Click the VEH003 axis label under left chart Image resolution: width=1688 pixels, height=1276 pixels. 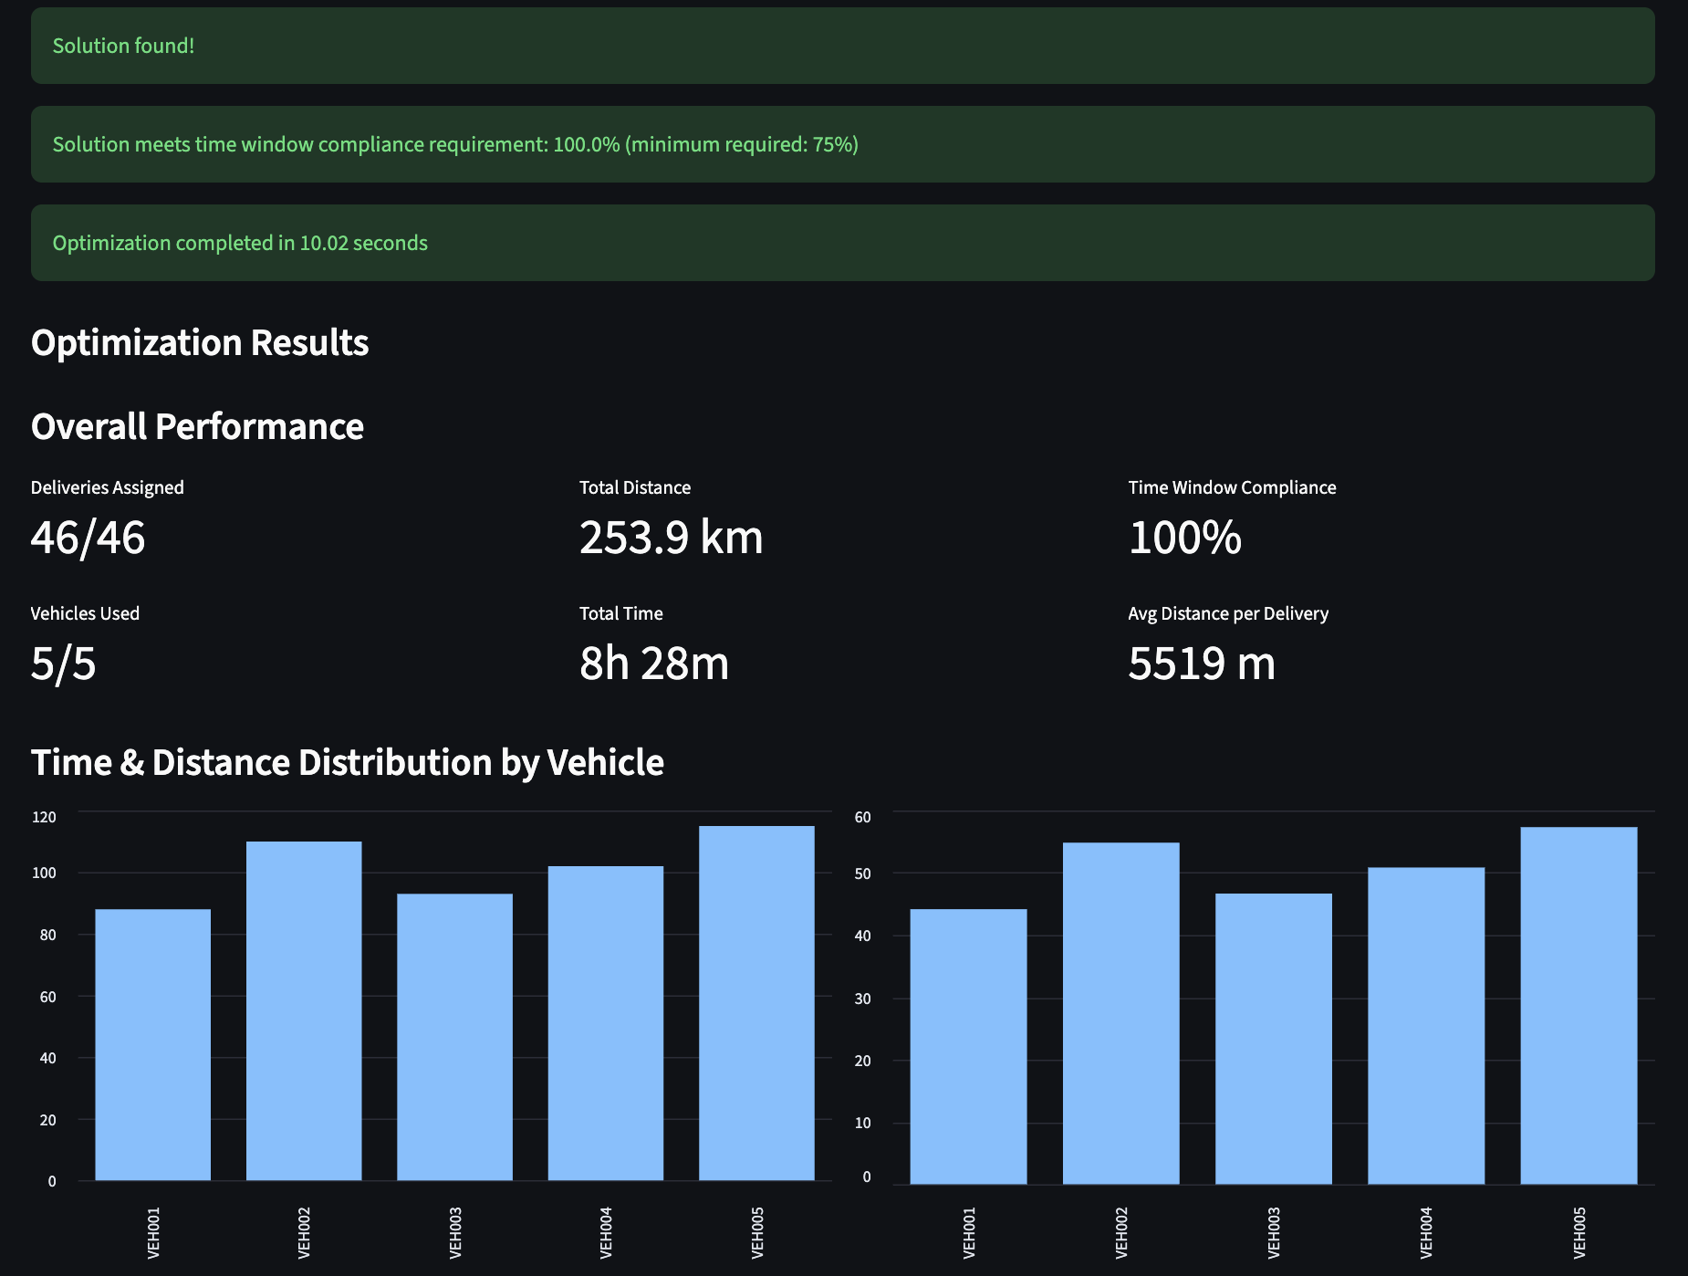(455, 1233)
